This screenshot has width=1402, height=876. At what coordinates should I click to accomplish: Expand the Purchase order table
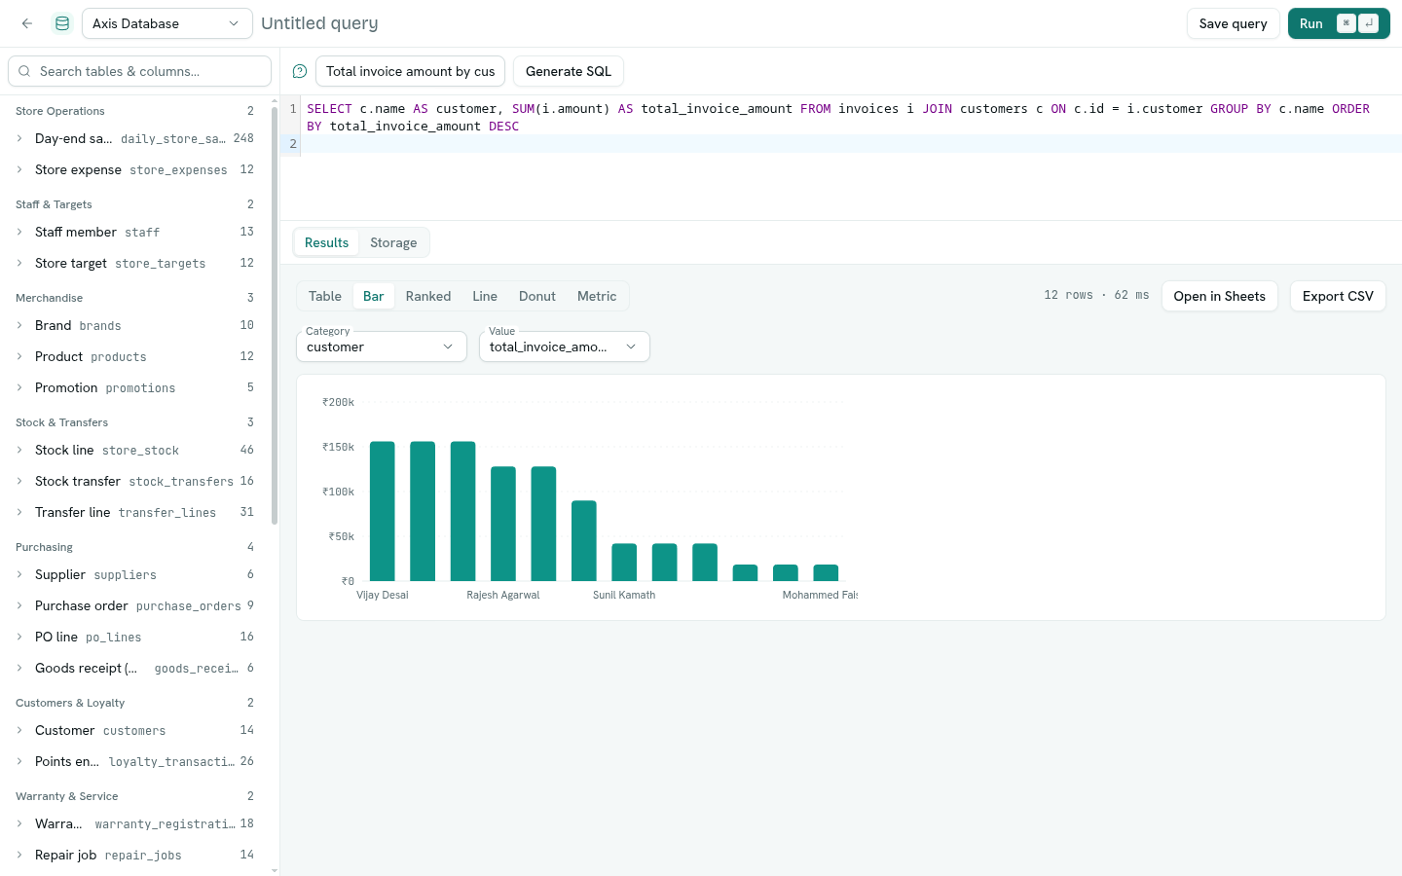(x=135, y=605)
